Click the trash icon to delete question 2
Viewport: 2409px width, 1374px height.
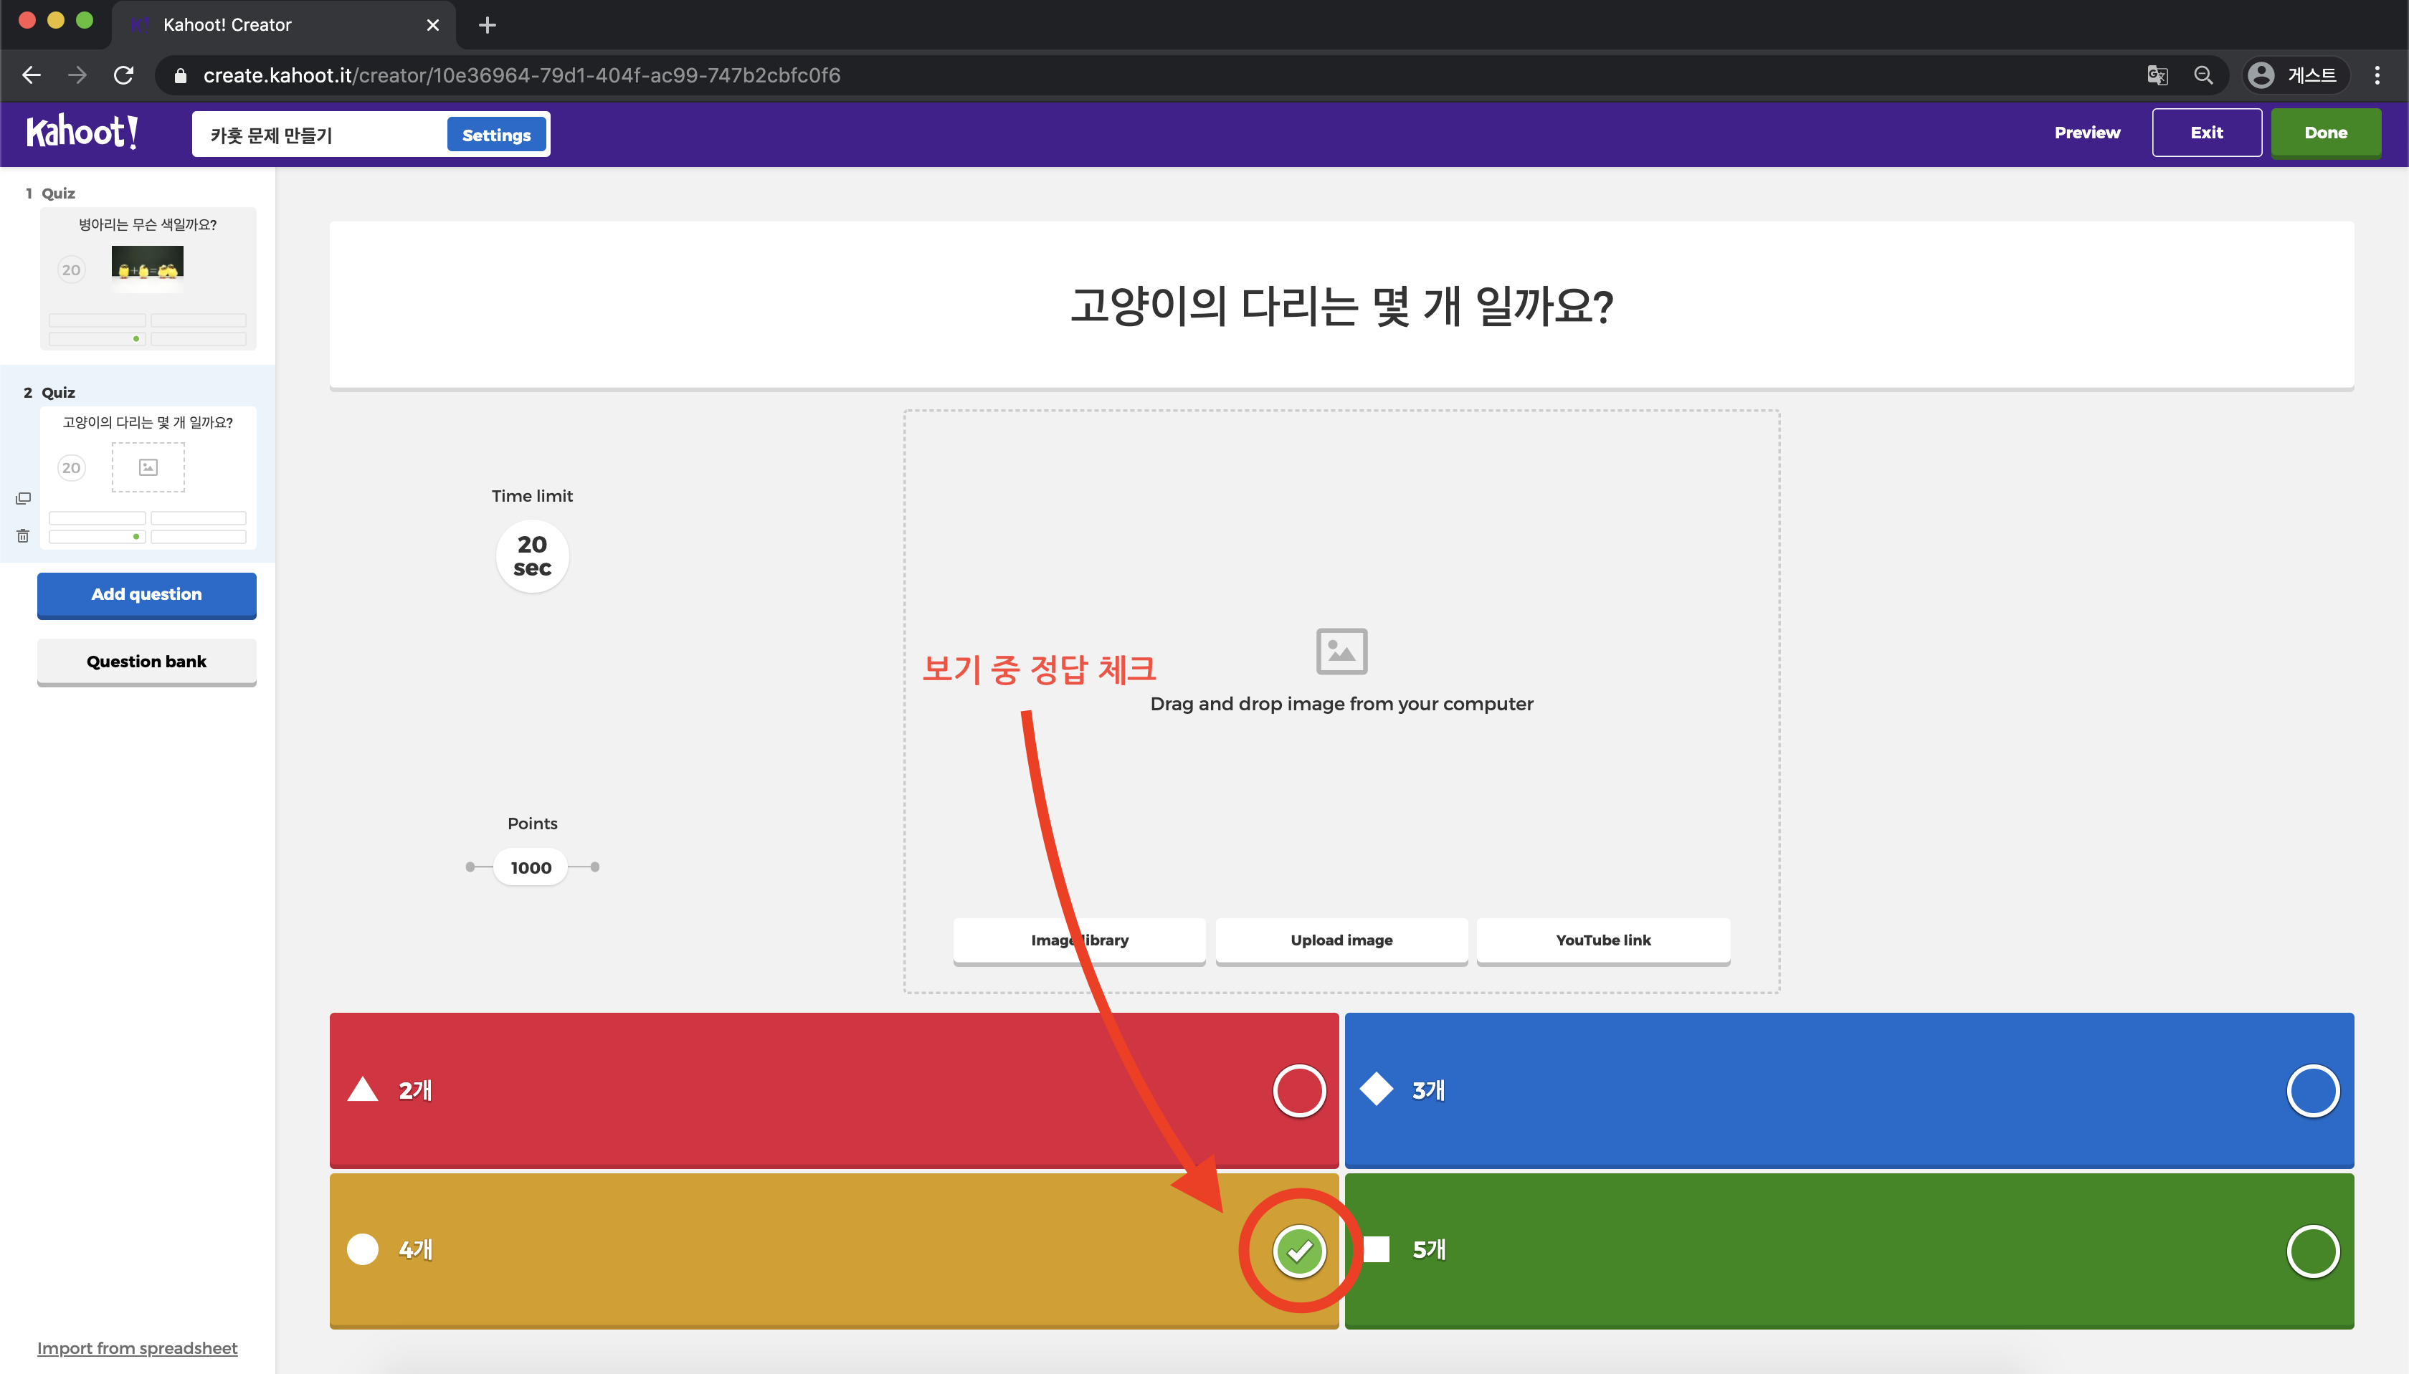[24, 536]
